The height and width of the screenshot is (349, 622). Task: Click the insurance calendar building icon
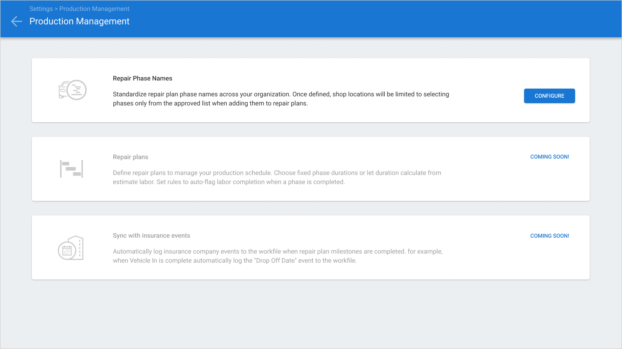click(x=71, y=248)
